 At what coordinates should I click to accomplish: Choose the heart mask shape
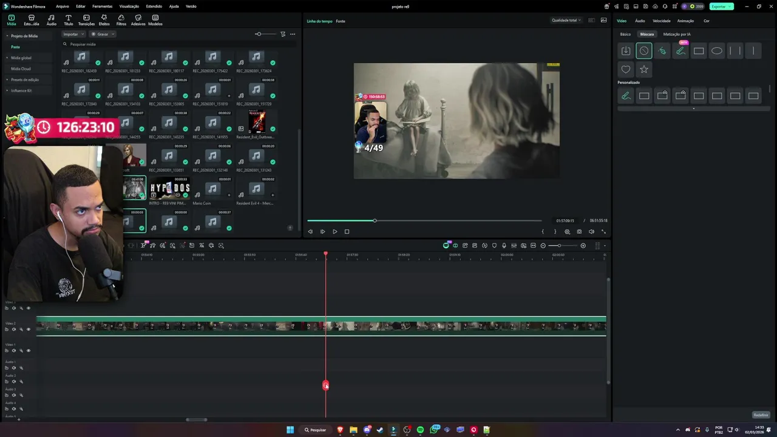pyautogui.click(x=626, y=69)
